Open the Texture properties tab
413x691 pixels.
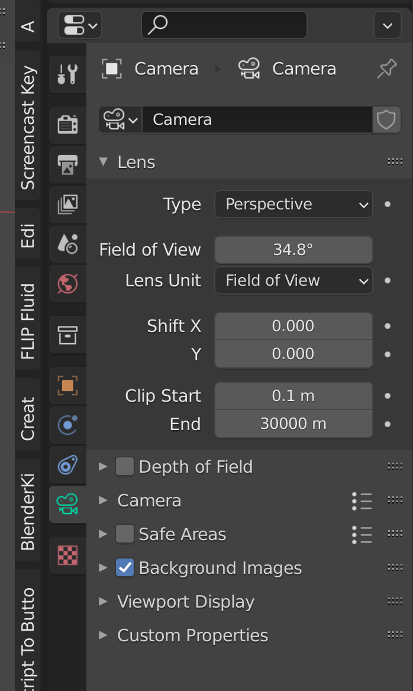click(x=67, y=556)
